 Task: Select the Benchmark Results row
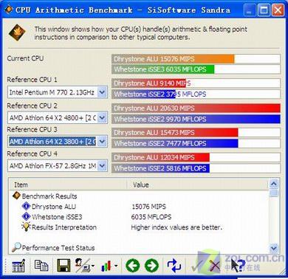coord(139,196)
